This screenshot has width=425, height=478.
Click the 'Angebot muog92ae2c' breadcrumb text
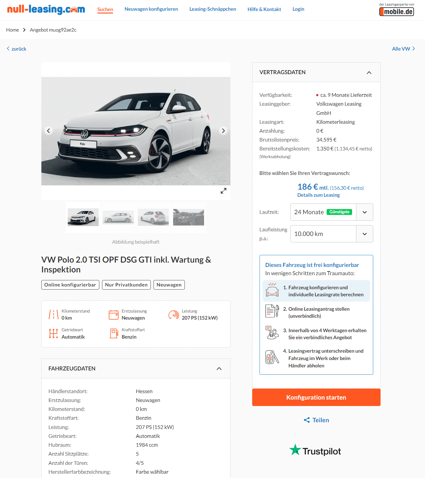pyautogui.click(x=53, y=30)
